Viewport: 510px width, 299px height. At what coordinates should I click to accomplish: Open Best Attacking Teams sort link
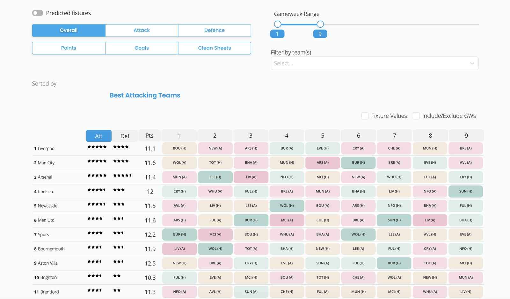[145, 95]
